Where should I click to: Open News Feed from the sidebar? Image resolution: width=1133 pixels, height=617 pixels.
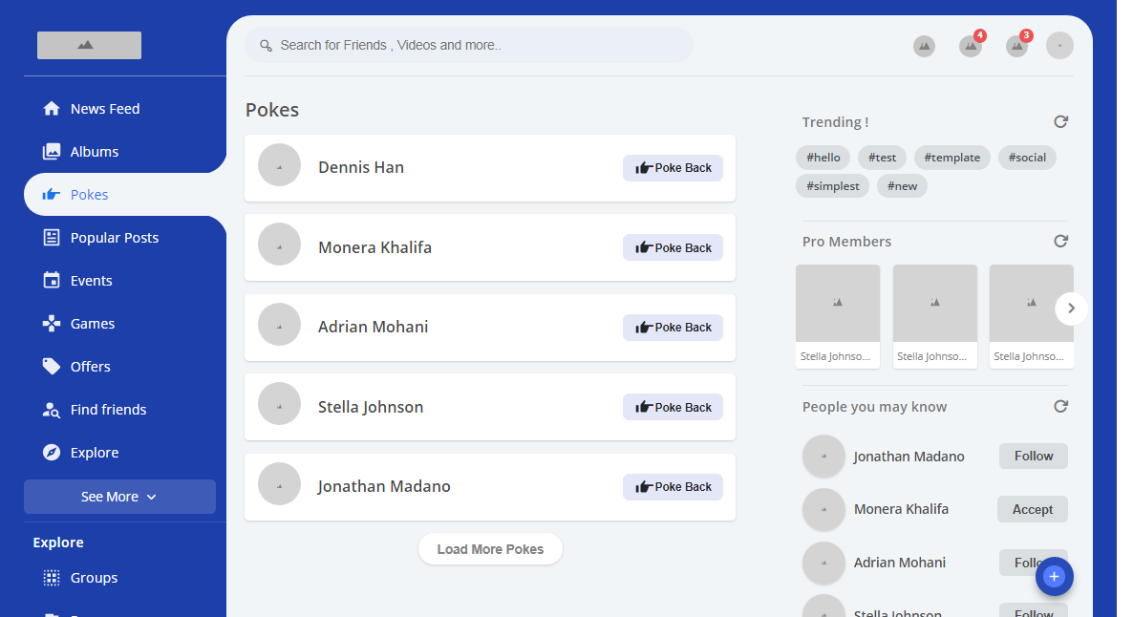pos(105,109)
